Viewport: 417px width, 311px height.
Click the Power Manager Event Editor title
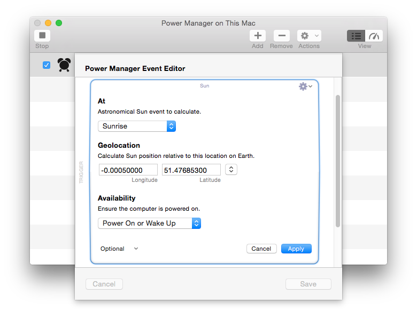135,68
